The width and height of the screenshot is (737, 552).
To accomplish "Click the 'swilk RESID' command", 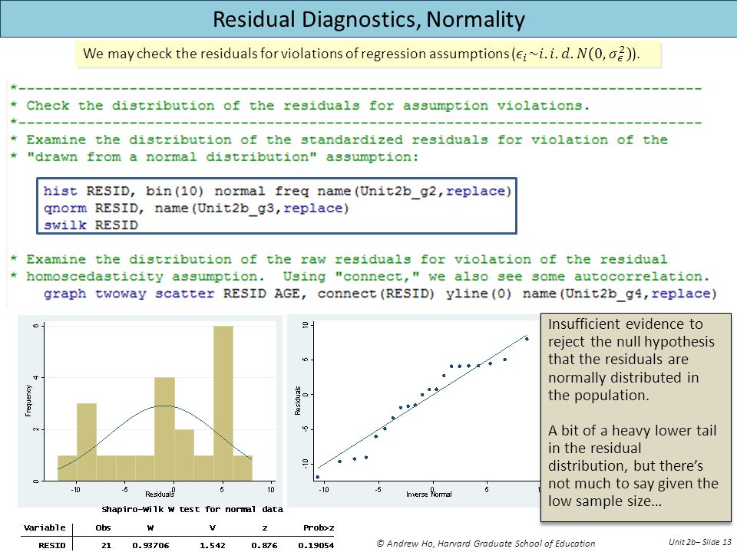I will [x=91, y=225].
